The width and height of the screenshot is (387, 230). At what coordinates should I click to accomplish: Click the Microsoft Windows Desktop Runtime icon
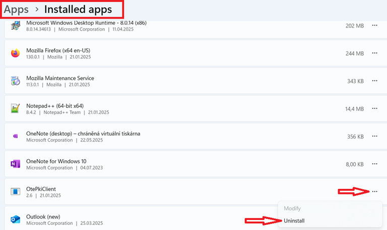pos(16,27)
